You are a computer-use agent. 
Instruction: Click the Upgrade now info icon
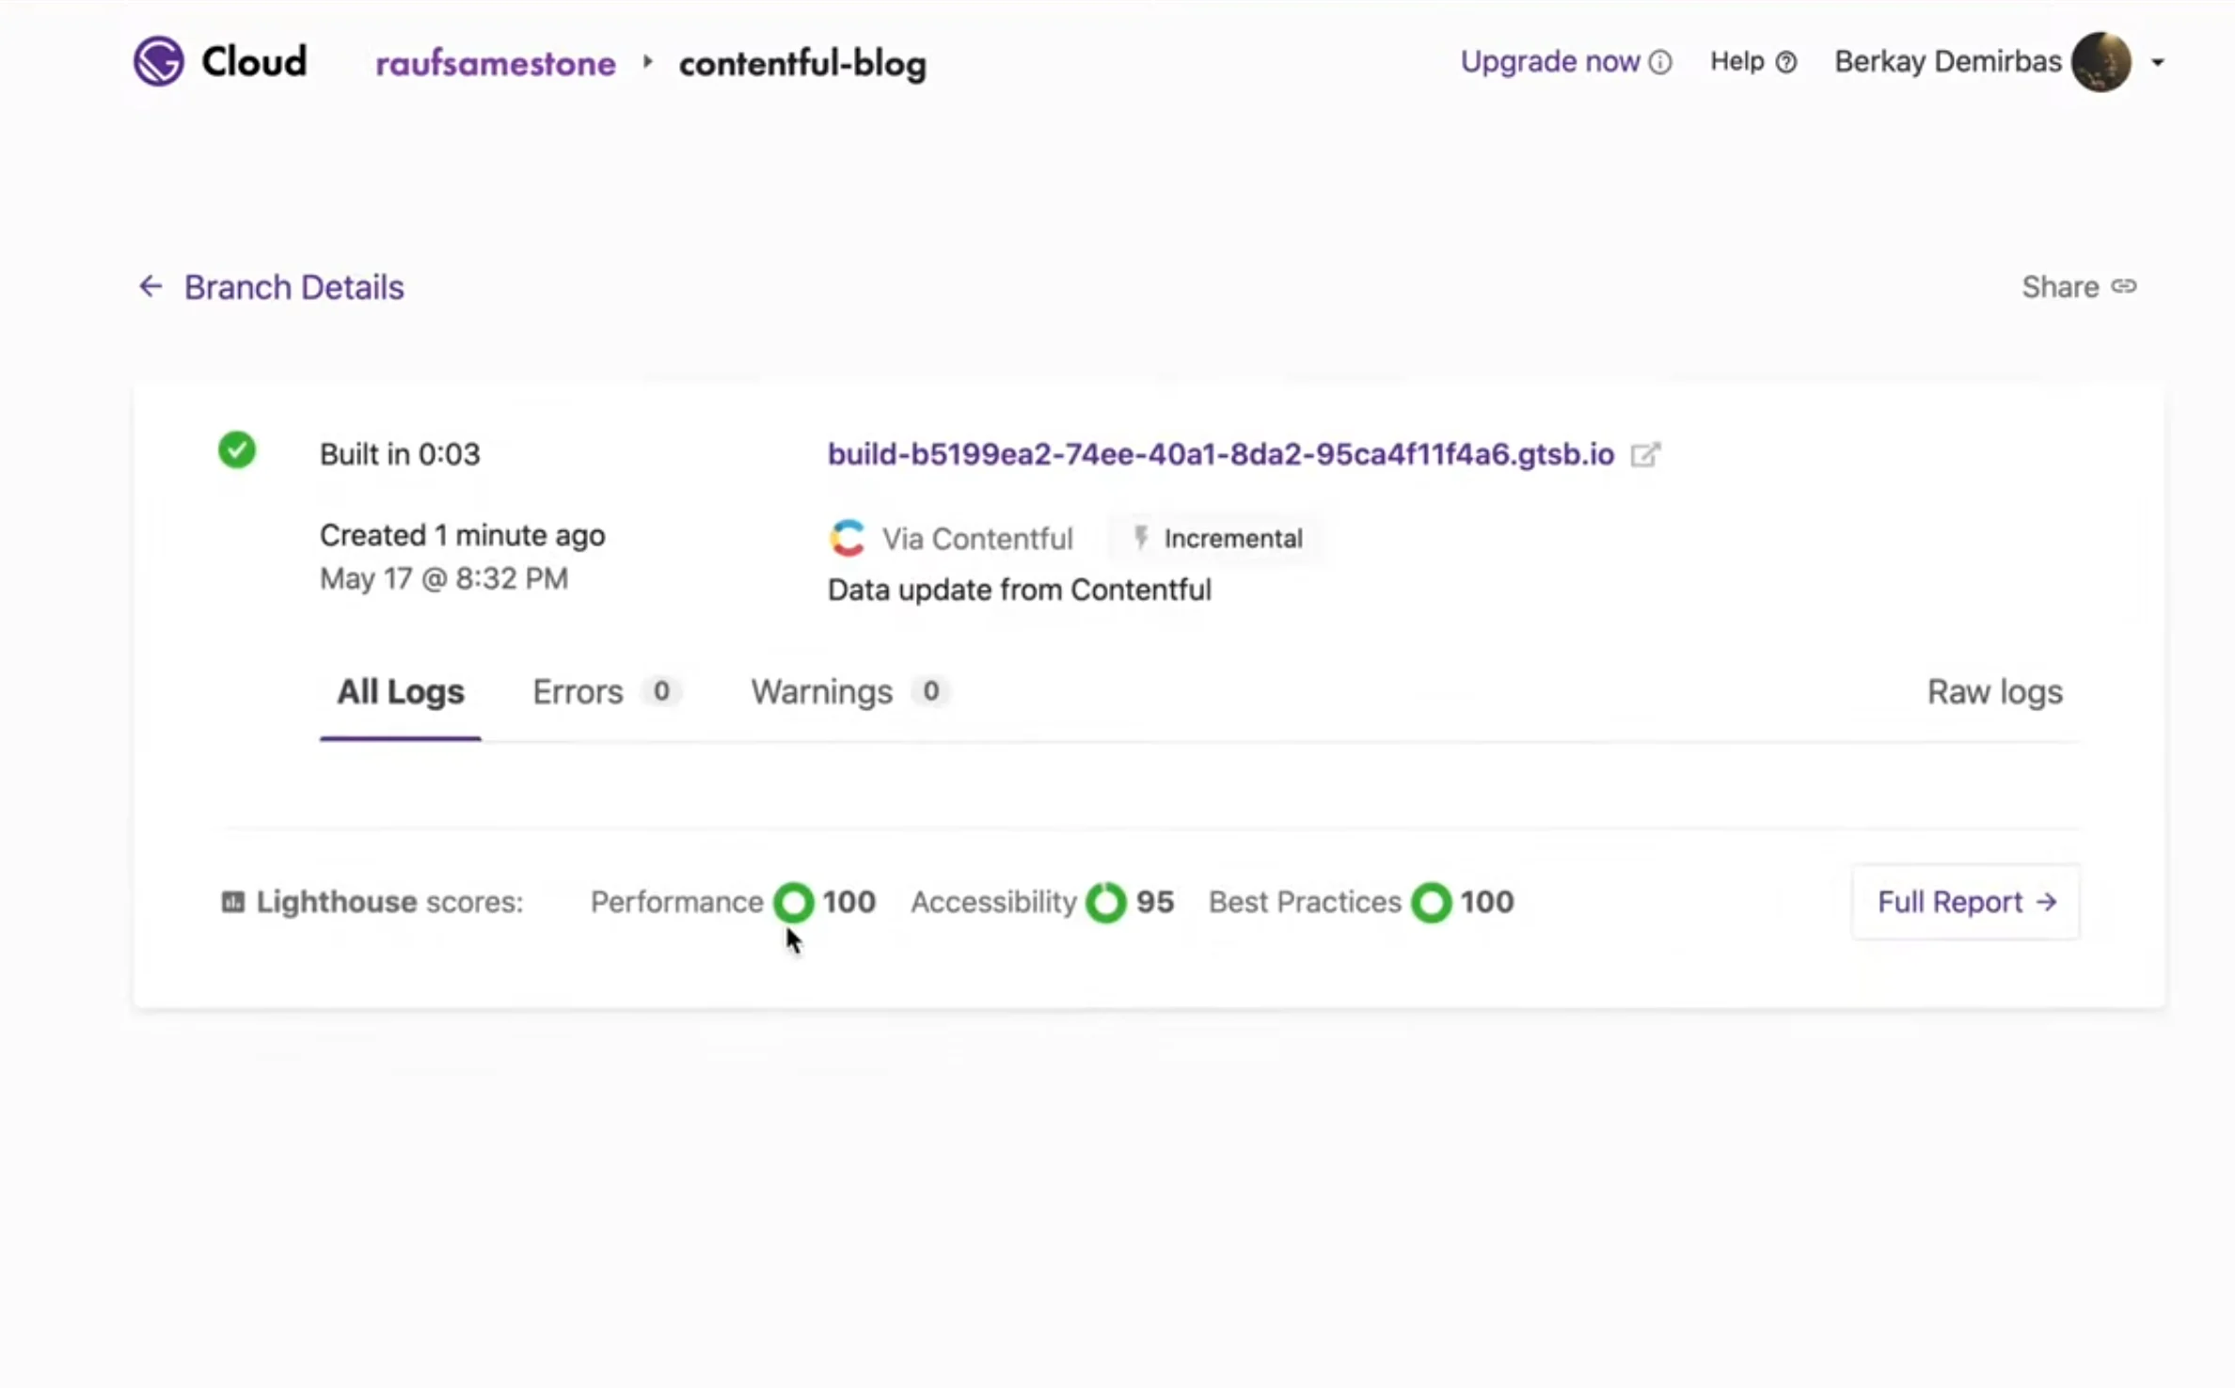click(x=1661, y=62)
